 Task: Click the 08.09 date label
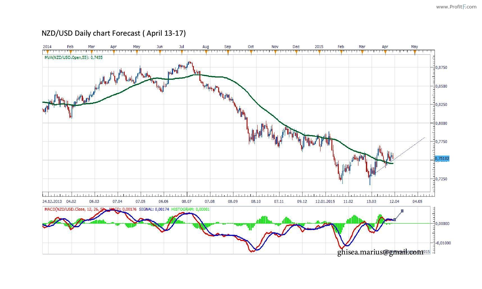(233, 201)
